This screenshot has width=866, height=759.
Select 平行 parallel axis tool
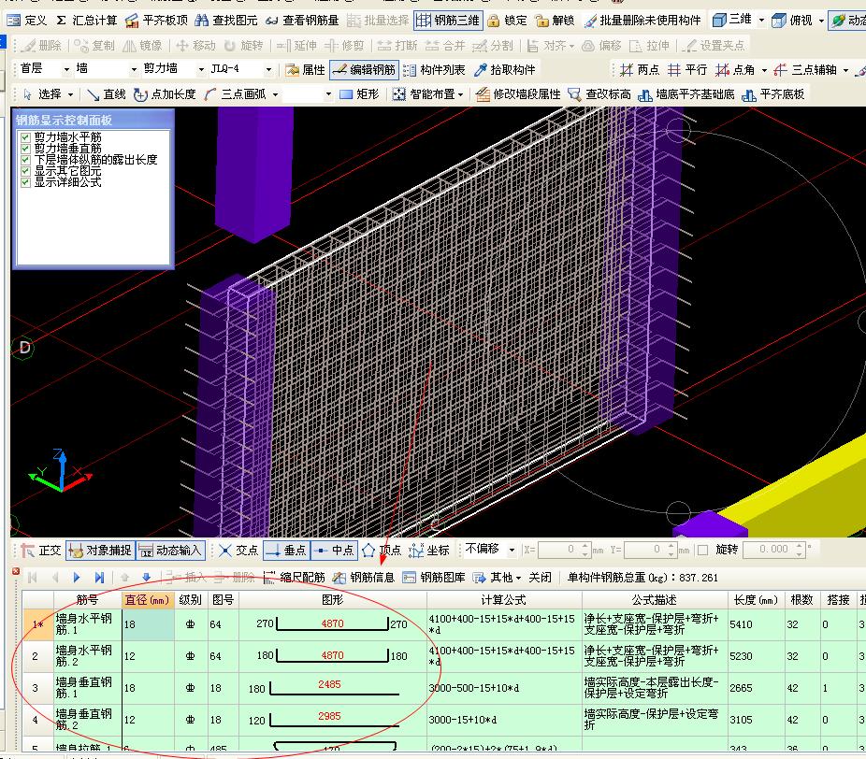click(687, 69)
